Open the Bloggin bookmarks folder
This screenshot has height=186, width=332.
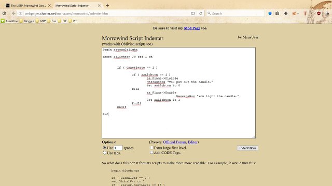tap(26, 21)
